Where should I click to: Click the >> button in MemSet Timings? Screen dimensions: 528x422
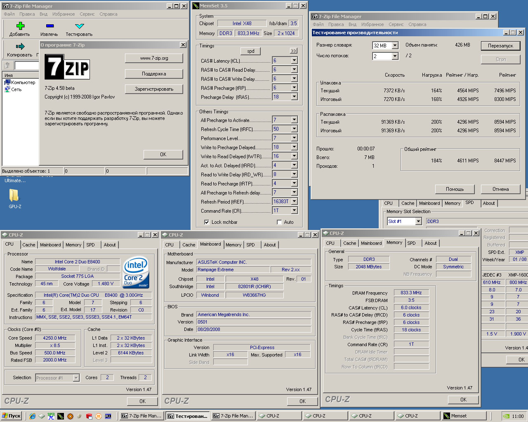(x=294, y=51)
